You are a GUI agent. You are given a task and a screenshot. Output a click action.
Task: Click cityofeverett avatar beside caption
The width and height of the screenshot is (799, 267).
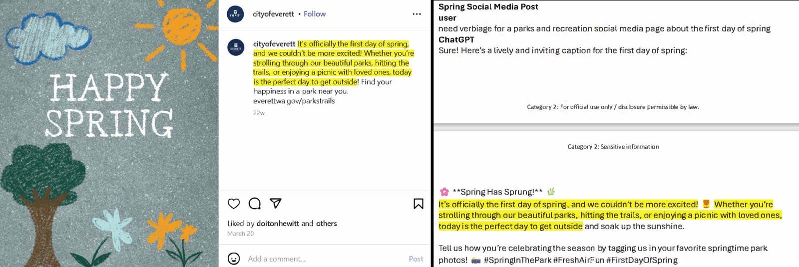coord(236,48)
